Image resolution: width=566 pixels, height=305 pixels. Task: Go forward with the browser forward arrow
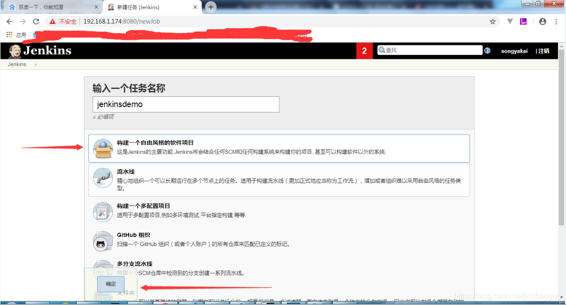click(x=23, y=22)
